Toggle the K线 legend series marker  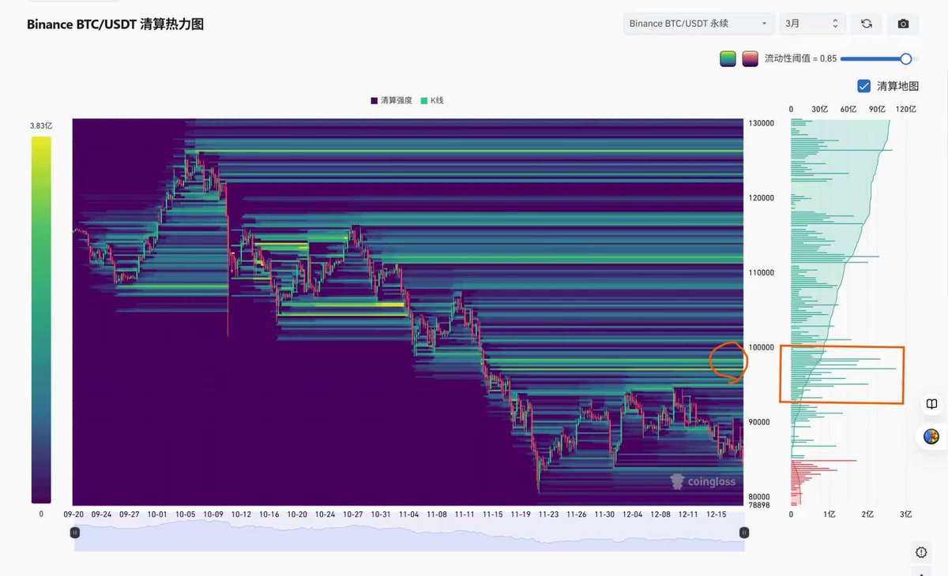click(x=424, y=100)
